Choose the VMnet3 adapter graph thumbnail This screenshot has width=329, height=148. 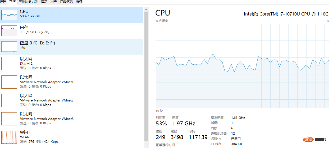(x=9, y=100)
